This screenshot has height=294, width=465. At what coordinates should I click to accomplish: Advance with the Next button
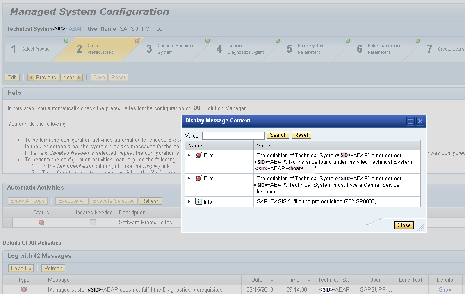click(71, 78)
